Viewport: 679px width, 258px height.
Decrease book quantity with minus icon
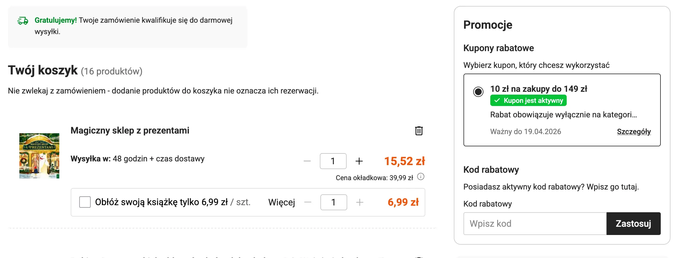click(307, 161)
